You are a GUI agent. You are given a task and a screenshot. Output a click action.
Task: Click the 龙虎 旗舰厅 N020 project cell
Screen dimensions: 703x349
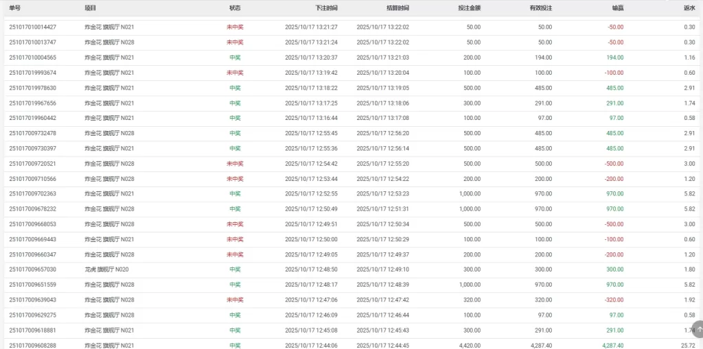coord(106,269)
